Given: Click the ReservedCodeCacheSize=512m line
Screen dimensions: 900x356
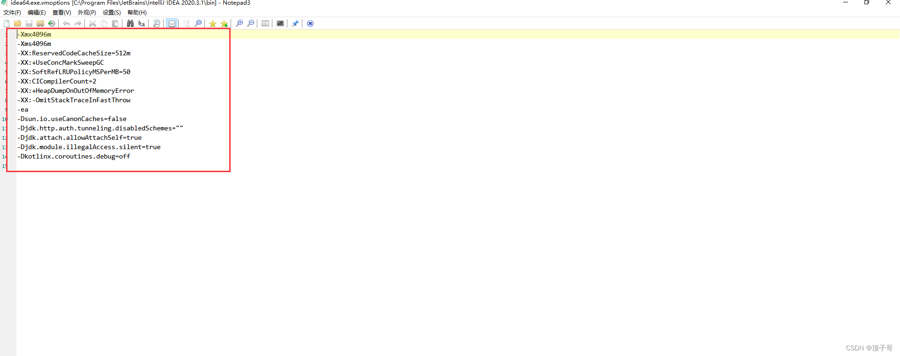Looking at the screenshot, I should (x=74, y=53).
